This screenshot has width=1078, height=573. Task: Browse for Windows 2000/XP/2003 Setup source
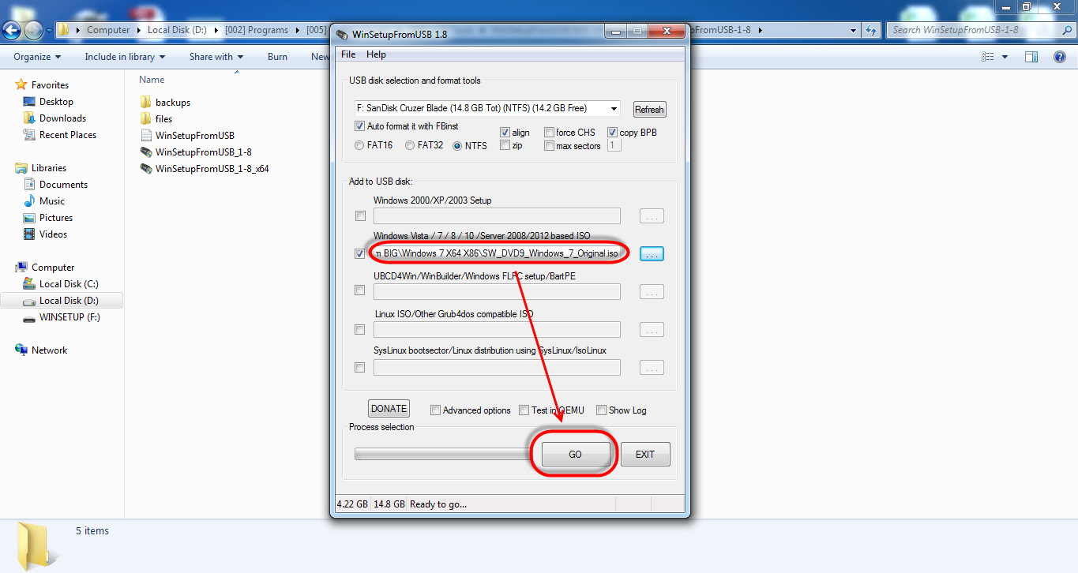coord(652,215)
